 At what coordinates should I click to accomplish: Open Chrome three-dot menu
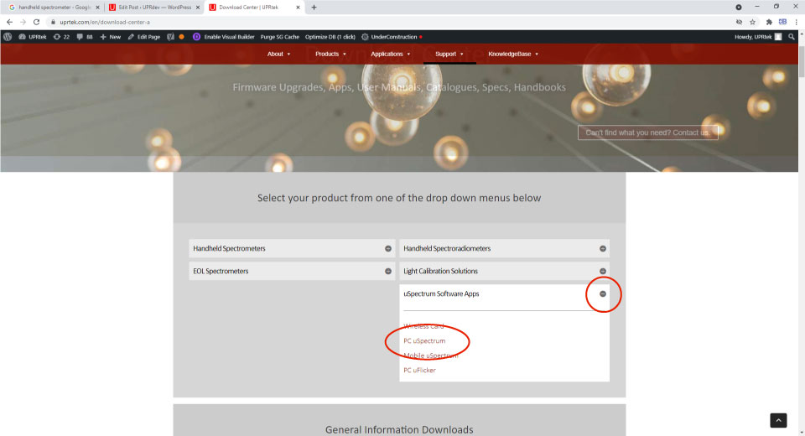797,22
